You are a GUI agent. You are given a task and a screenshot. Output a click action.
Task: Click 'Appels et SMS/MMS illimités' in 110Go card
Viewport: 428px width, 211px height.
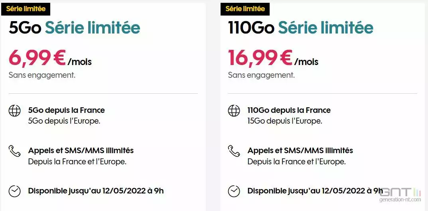(x=300, y=150)
